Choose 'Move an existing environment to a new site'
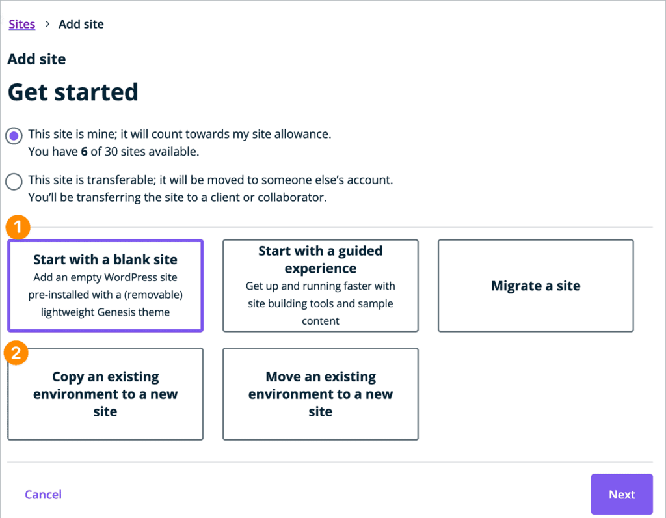The height and width of the screenshot is (518, 666). click(320, 394)
